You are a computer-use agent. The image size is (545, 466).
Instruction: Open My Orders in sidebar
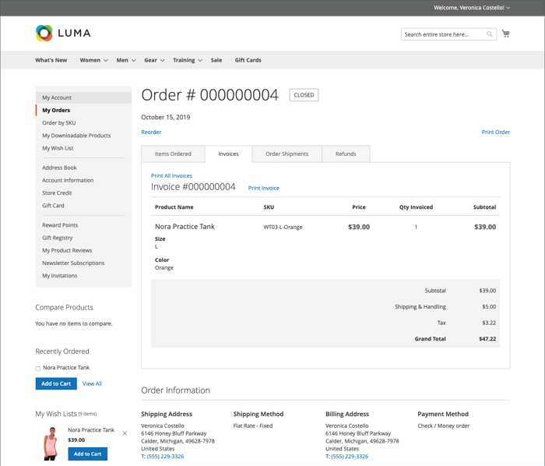(x=56, y=110)
